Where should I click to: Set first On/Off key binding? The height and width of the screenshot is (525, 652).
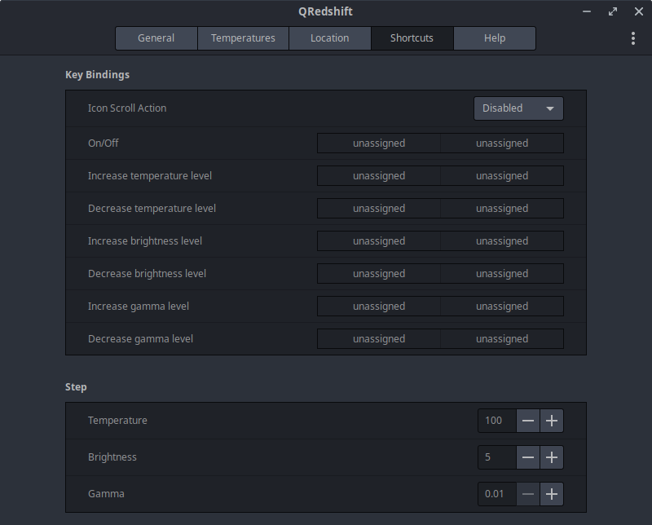379,143
